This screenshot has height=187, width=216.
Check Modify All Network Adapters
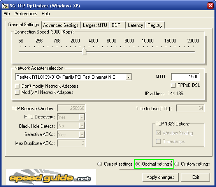[17, 92]
